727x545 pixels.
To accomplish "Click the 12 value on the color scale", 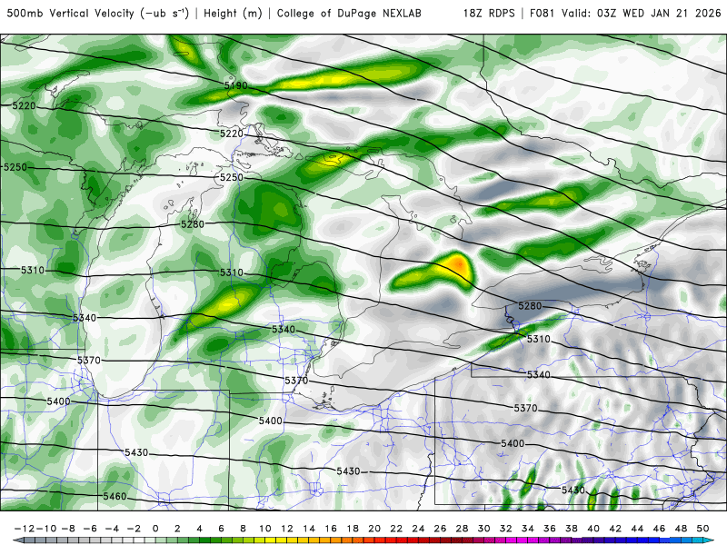I will coord(287,529).
